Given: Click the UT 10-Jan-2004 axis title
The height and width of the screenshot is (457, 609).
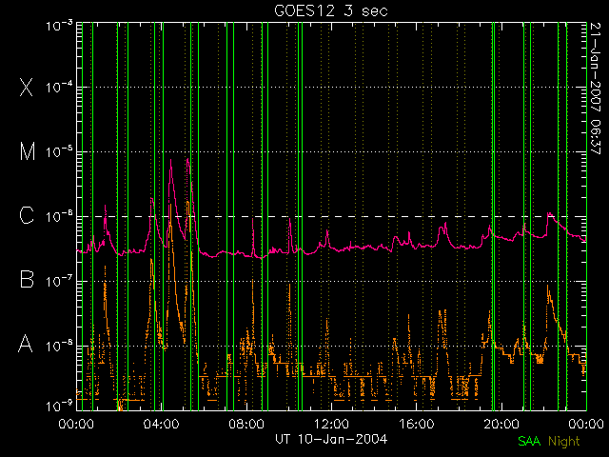Looking at the screenshot, I should (331, 439).
